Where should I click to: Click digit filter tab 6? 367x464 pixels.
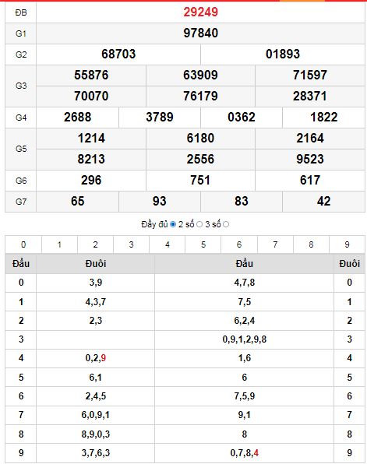point(239,244)
